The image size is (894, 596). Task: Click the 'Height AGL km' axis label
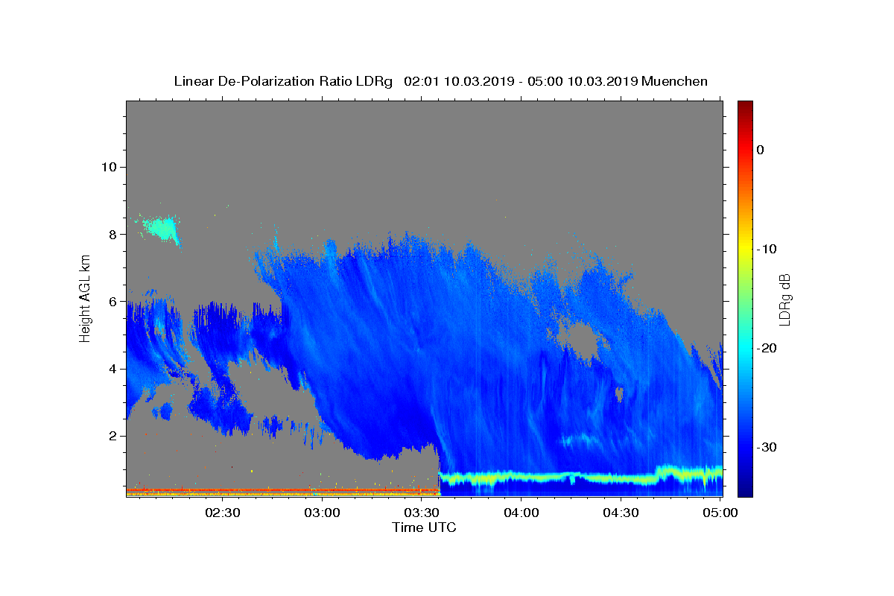(x=85, y=298)
